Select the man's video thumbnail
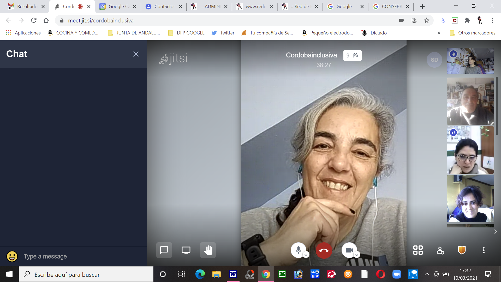Viewport: 501px width, 282px height. pyautogui.click(x=470, y=101)
